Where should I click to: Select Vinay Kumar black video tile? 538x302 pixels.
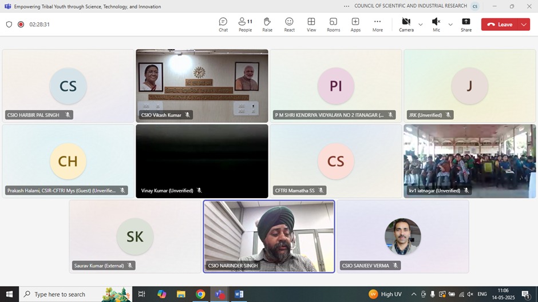(x=202, y=161)
